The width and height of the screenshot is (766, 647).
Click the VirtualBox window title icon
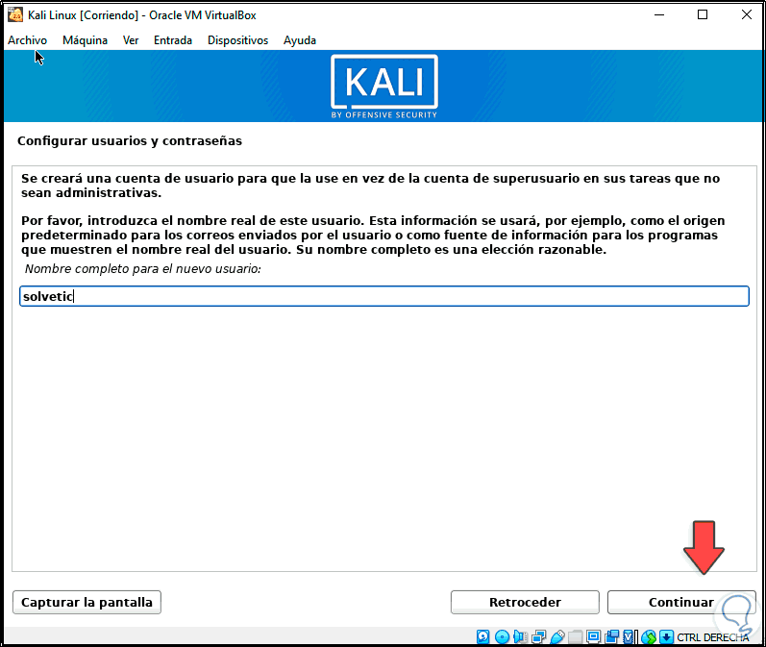click(x=15, y=15)
